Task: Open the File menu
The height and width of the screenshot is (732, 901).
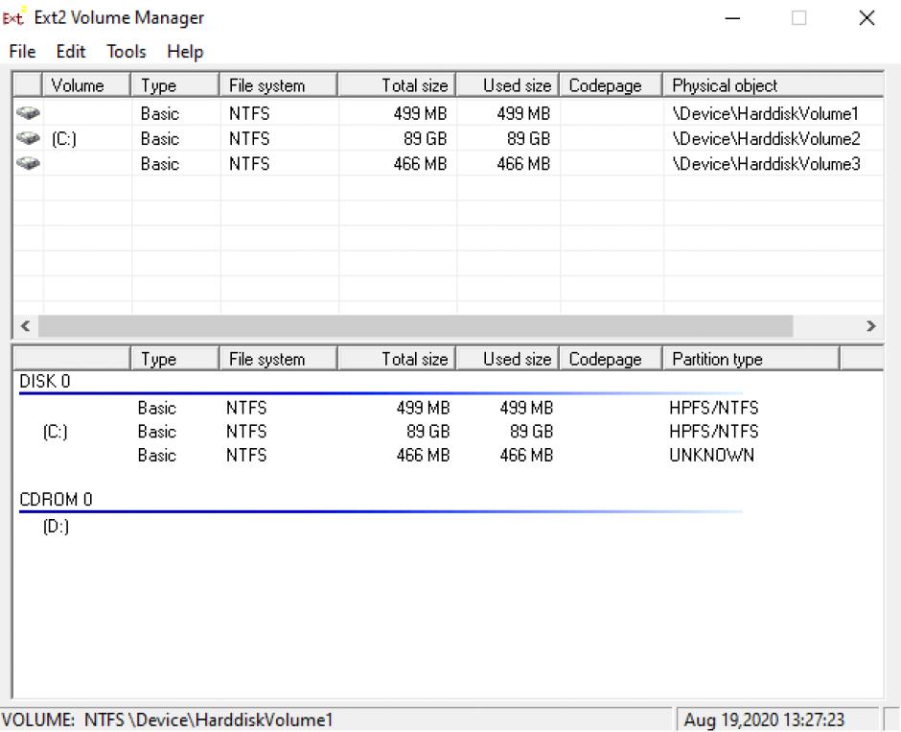Action: [x=22, y=52]
